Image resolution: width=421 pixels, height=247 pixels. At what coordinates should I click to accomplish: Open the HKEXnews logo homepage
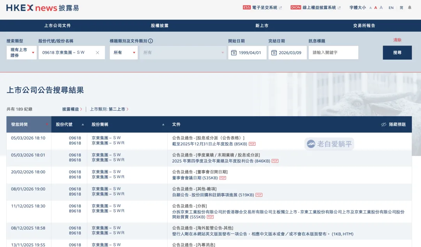(42, 8)
